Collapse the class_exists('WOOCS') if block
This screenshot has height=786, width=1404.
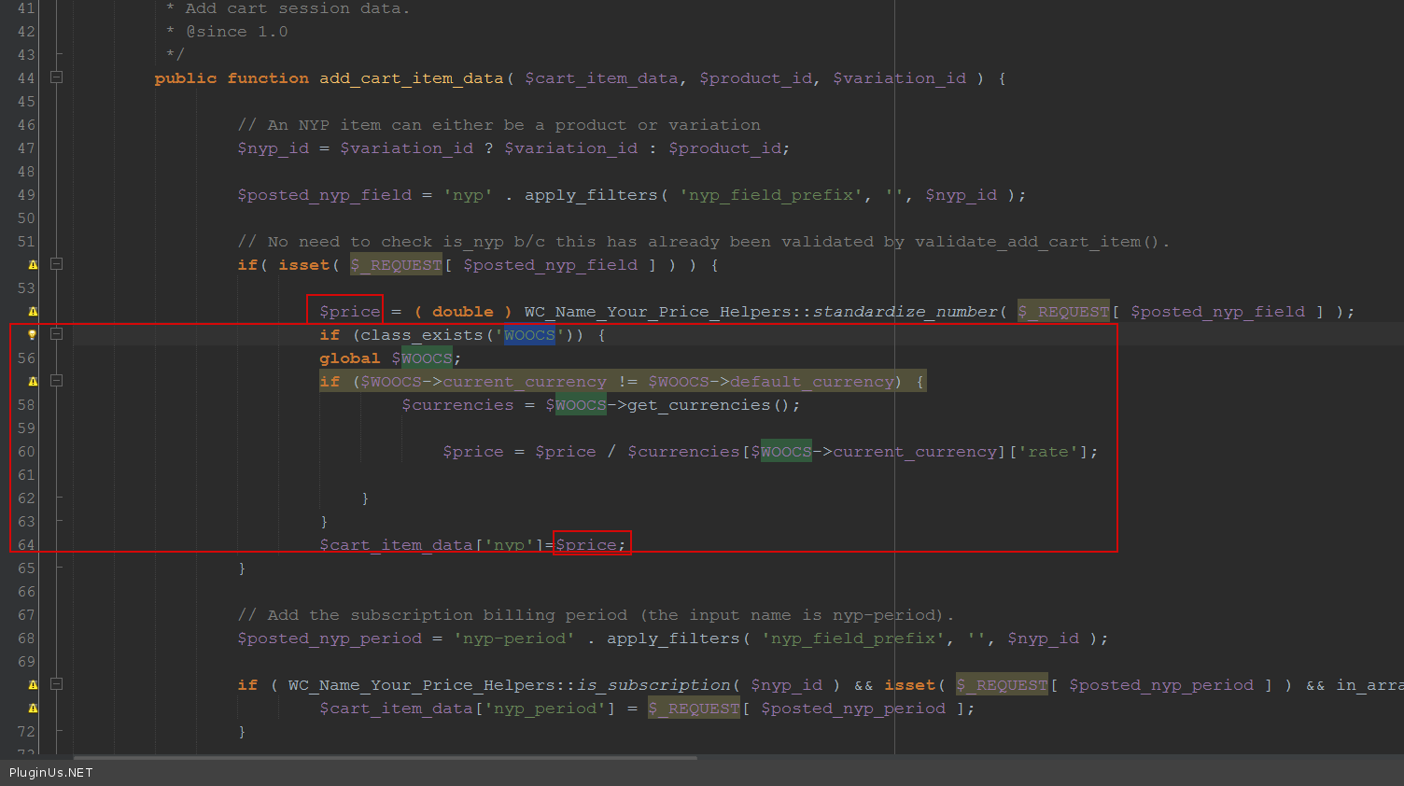tap(56, 333)
